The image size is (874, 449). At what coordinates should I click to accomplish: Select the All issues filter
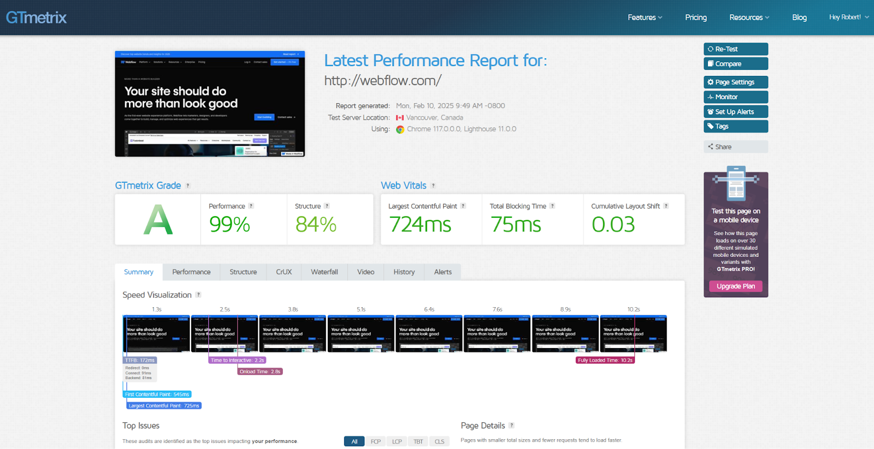tap(354, 441)
